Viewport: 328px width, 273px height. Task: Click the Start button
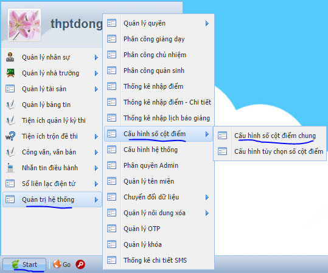coord(24,264)
